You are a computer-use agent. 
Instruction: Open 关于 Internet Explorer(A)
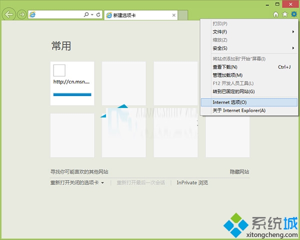coord(239,110)
